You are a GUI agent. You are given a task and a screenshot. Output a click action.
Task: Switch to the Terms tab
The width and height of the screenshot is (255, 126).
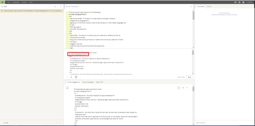[209, 7]
